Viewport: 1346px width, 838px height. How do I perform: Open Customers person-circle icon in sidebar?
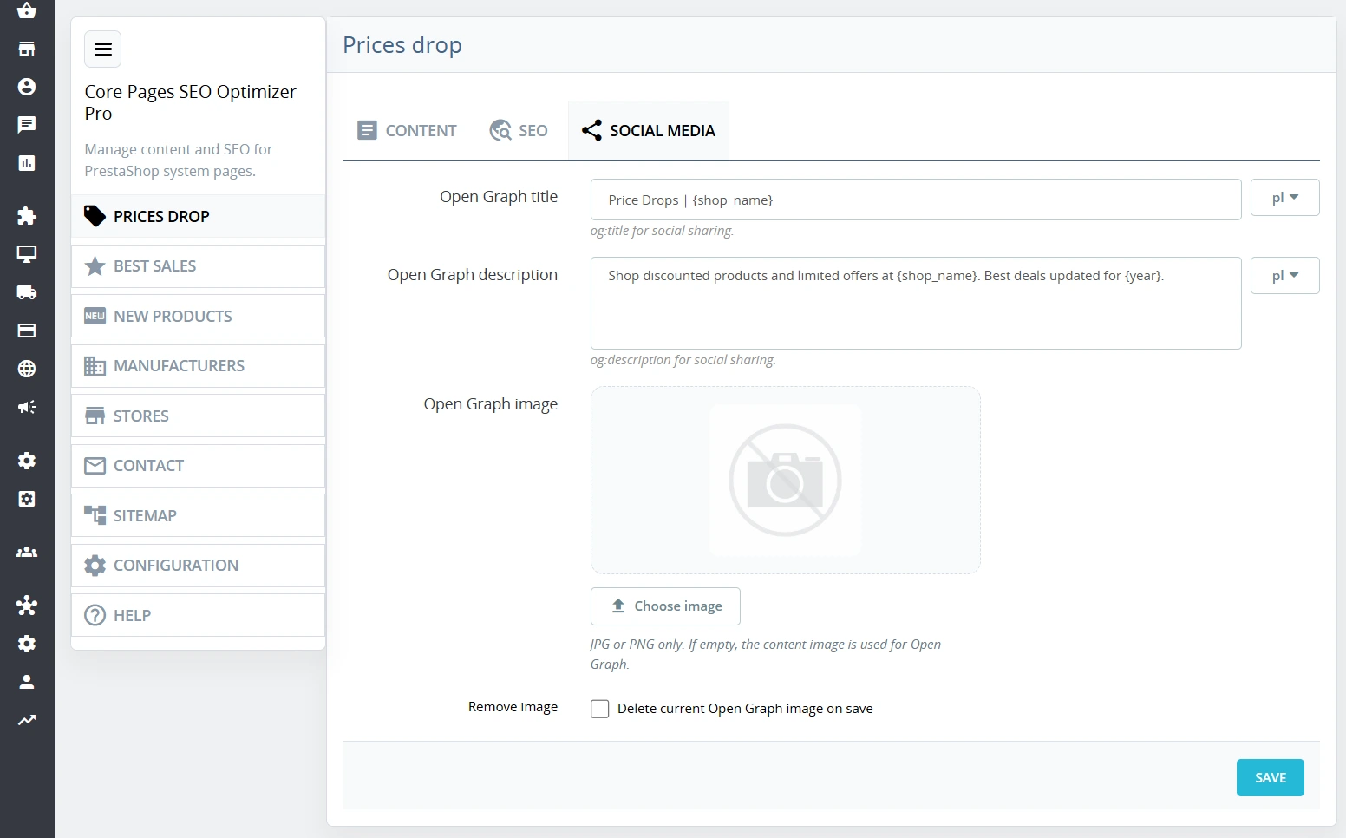pos(27,87)
